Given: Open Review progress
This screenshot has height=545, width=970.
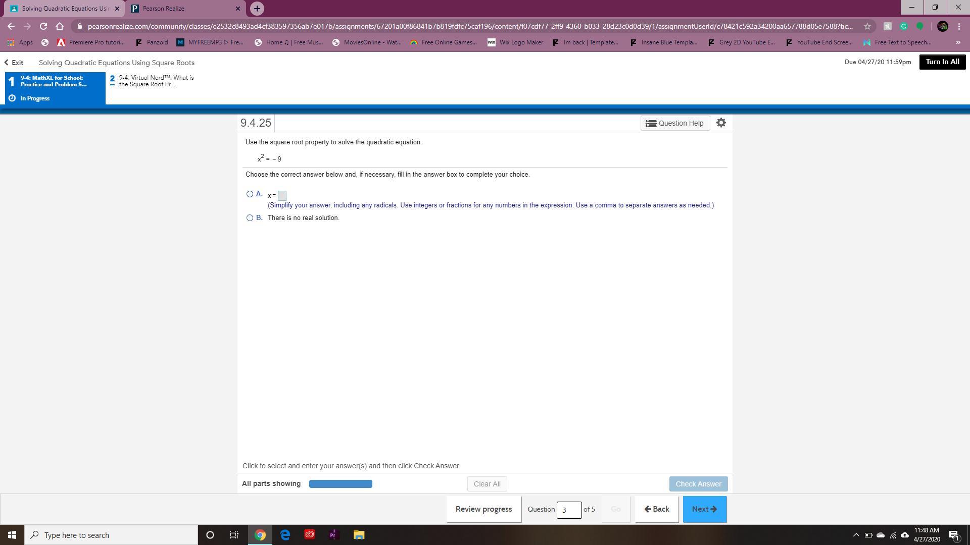Looking at the screenshot, I should click(x=483, y=509).
